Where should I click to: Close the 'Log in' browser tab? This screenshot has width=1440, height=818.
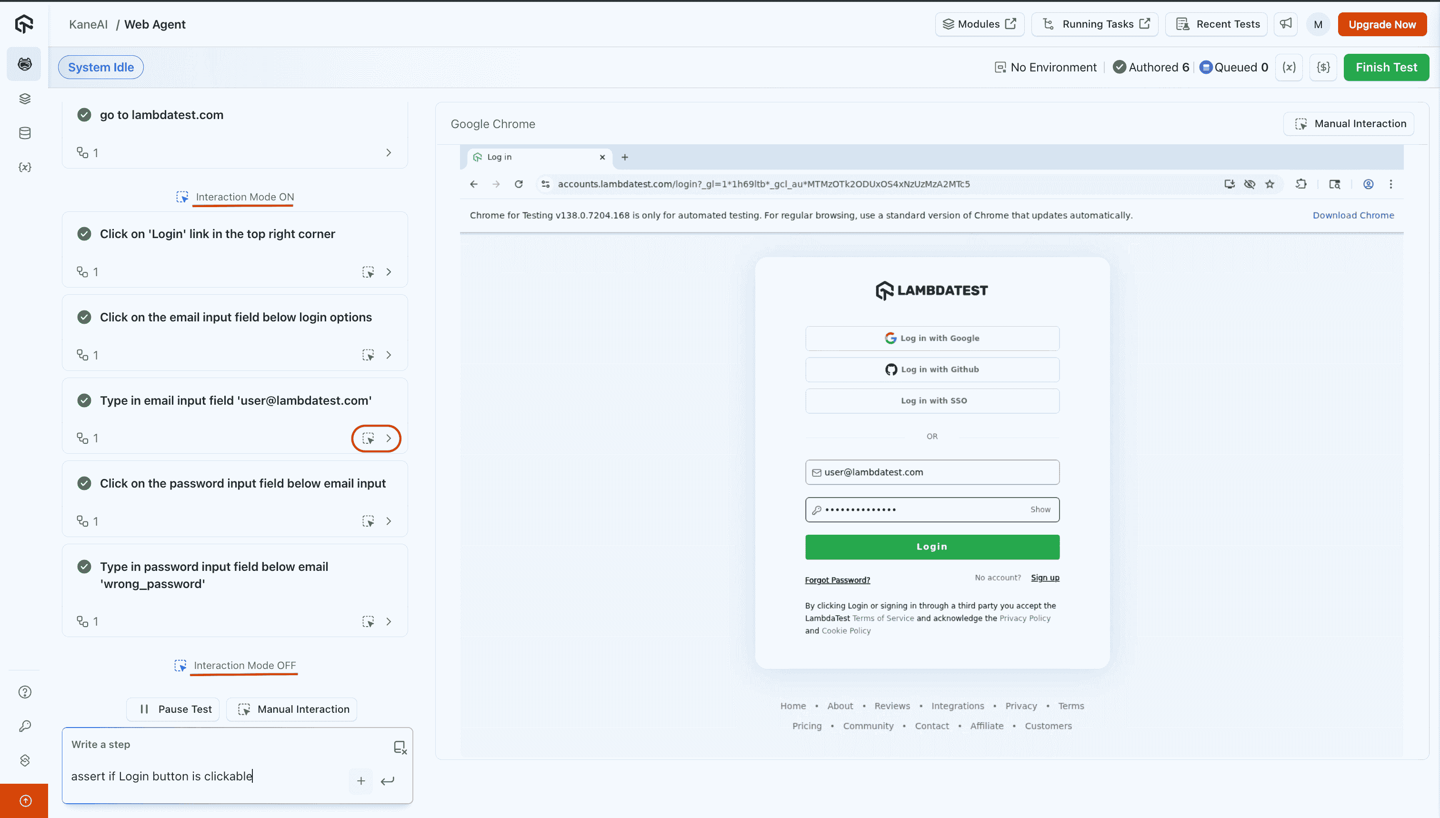602,157
